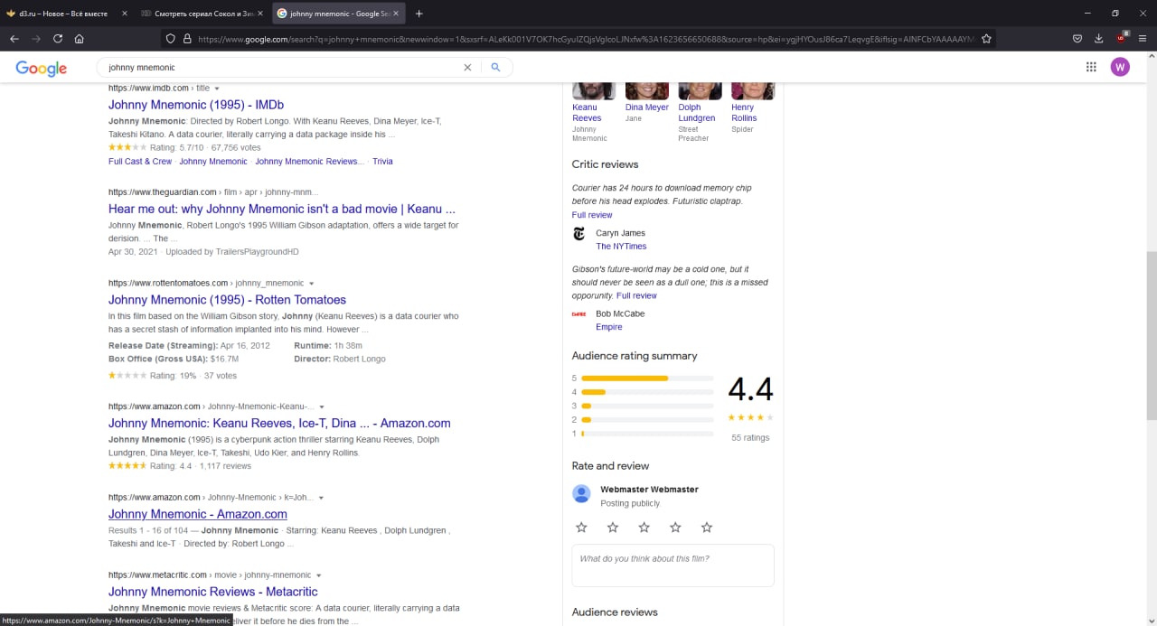Open the browser home page

[x=80, y=39]
